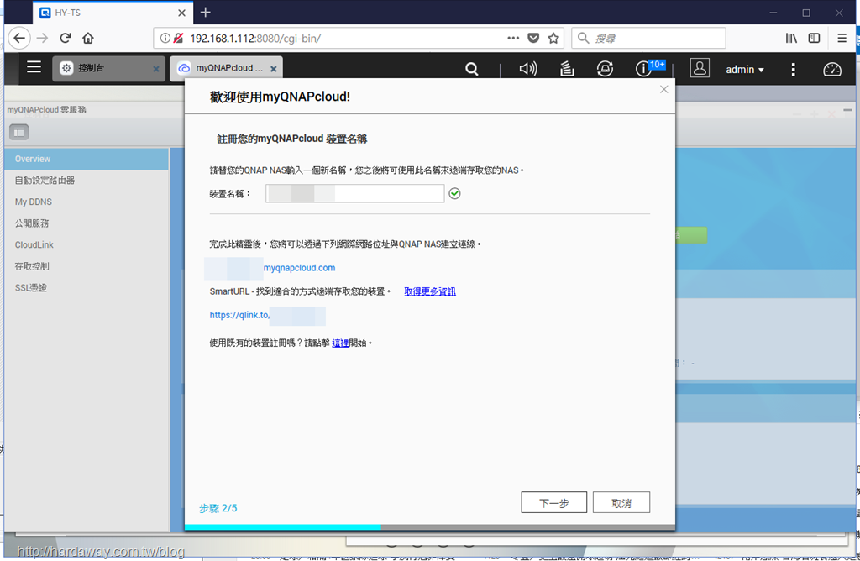Reload the current browser page
Screen dimensions: 860x561
pos(66,38)
